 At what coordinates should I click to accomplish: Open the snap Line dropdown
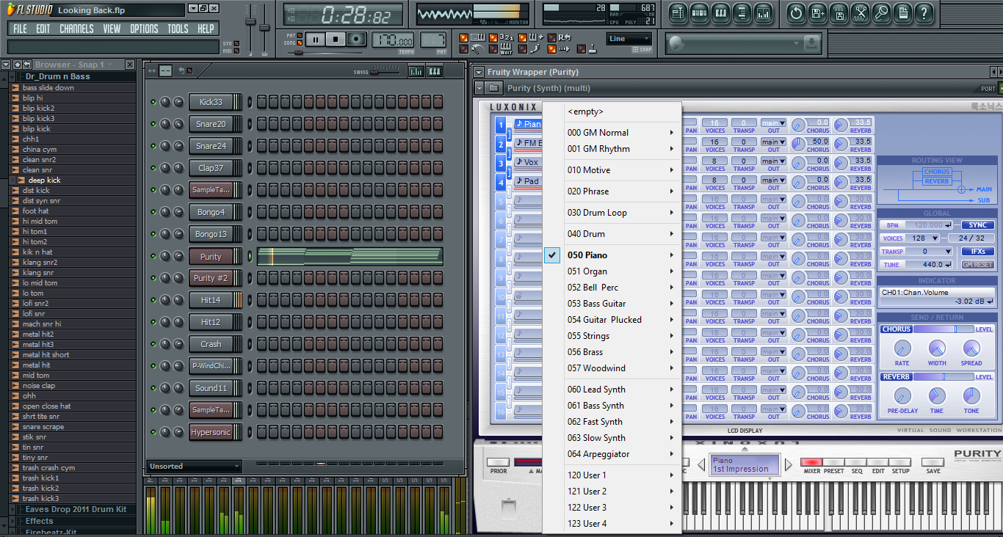(629, 39)
